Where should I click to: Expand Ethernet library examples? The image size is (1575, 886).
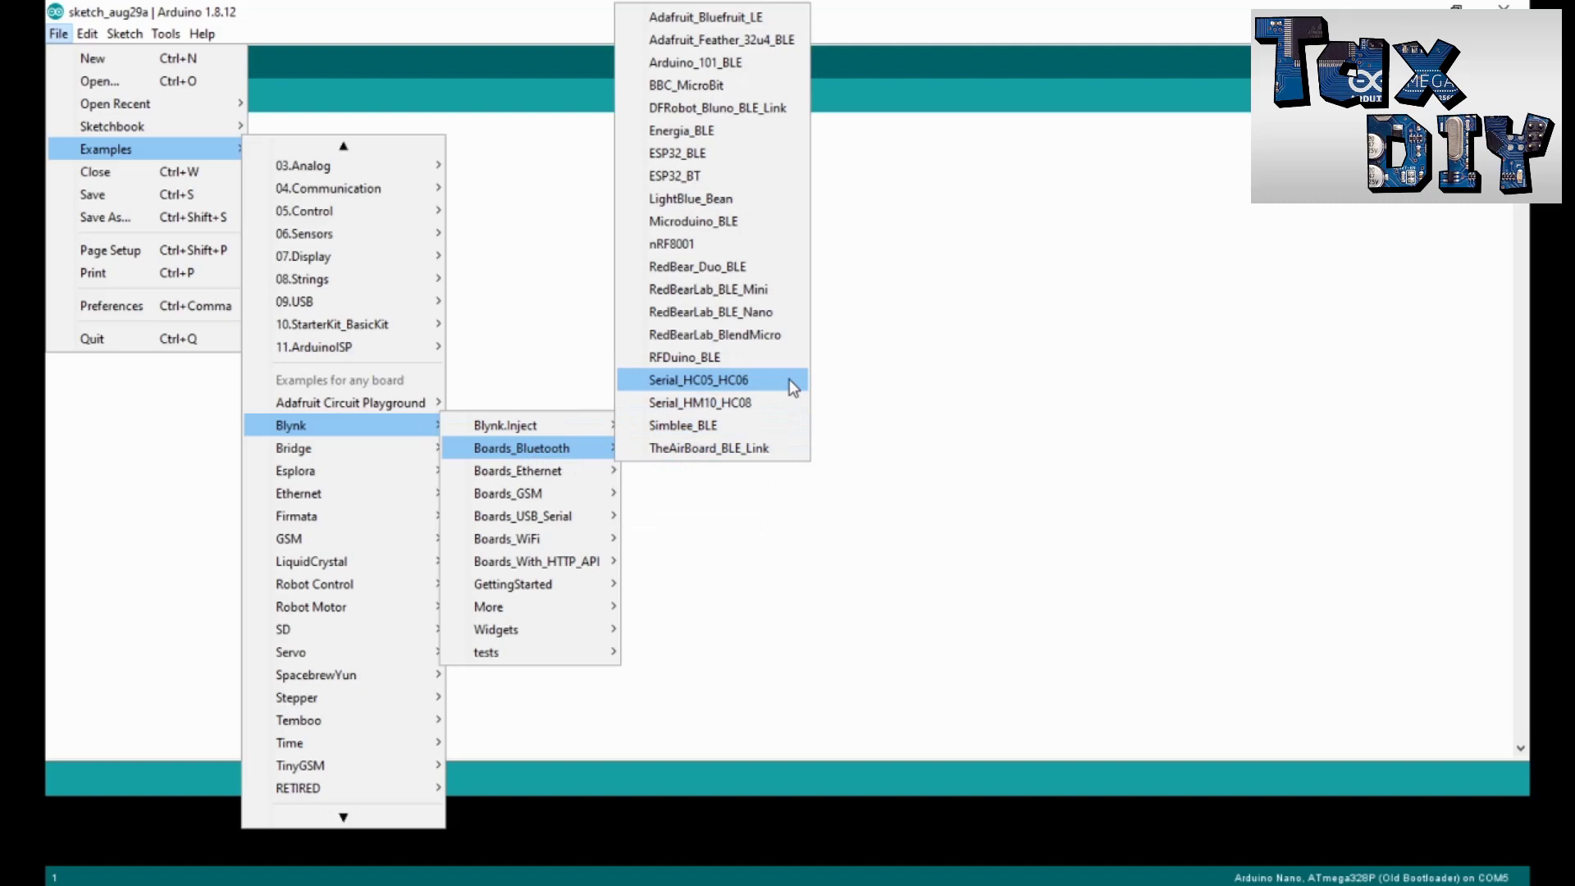[344, 494]
